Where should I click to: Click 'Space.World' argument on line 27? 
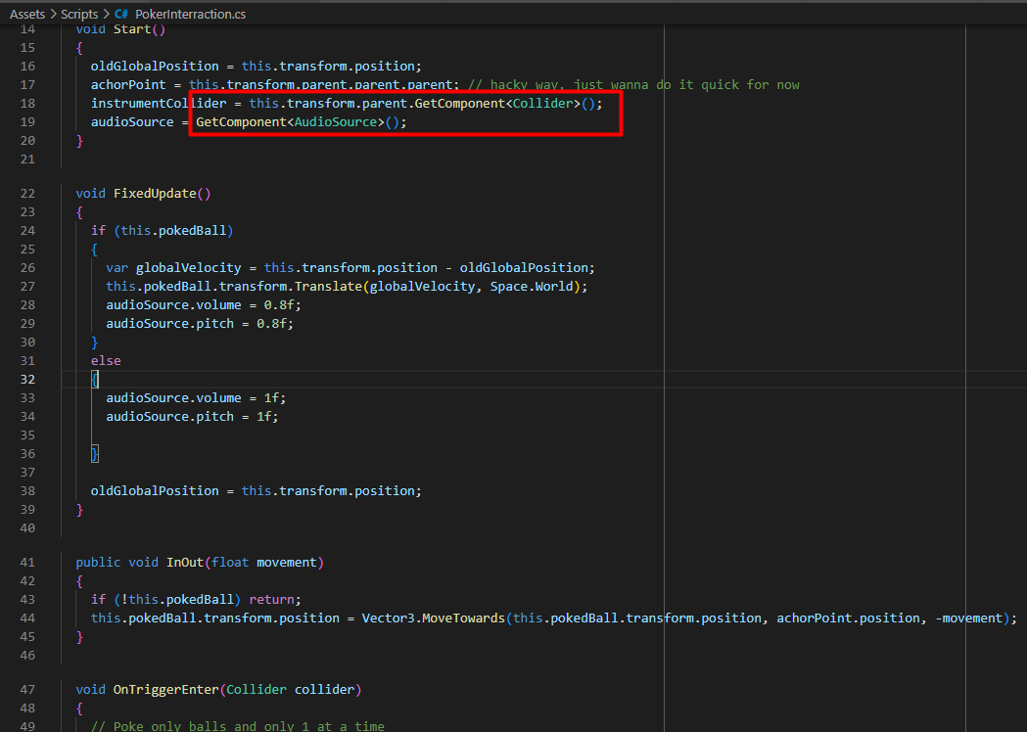point(532,286)
